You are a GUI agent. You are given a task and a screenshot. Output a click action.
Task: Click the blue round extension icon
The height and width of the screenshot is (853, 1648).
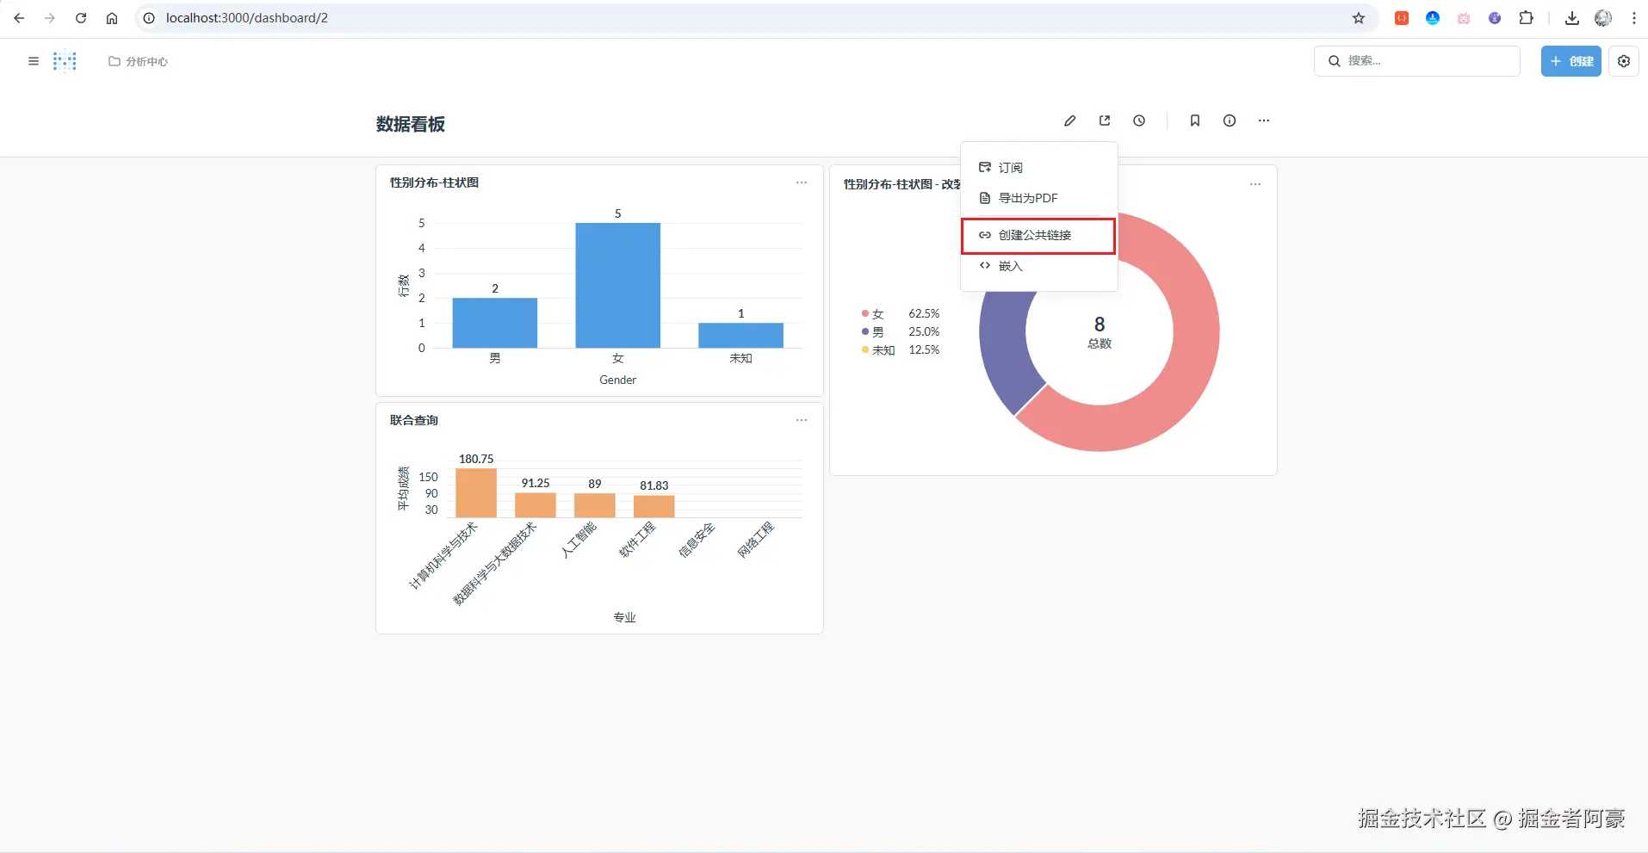point(1433,18)
